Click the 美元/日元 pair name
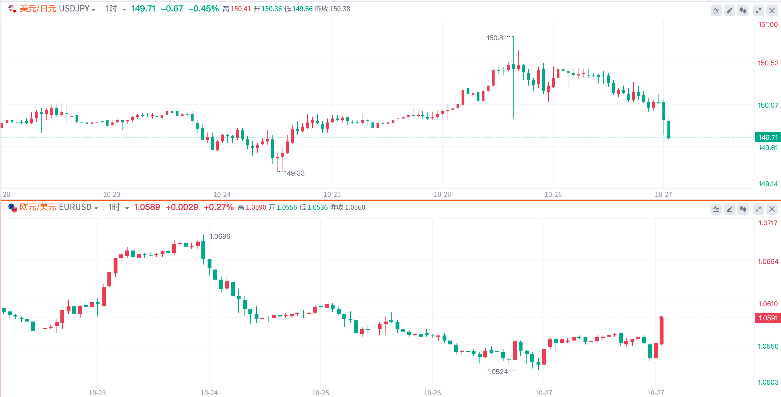 38,9
